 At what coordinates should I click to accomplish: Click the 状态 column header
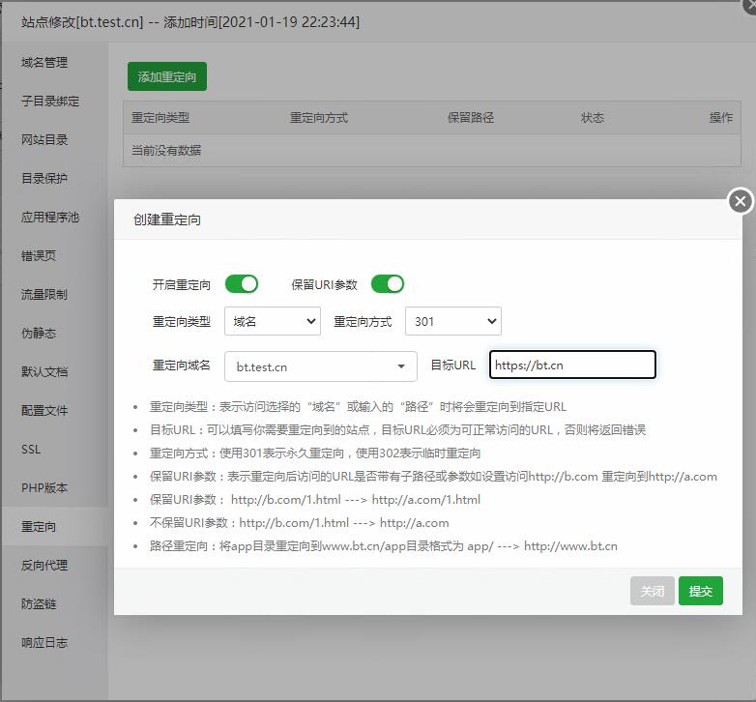click(593, 118)
